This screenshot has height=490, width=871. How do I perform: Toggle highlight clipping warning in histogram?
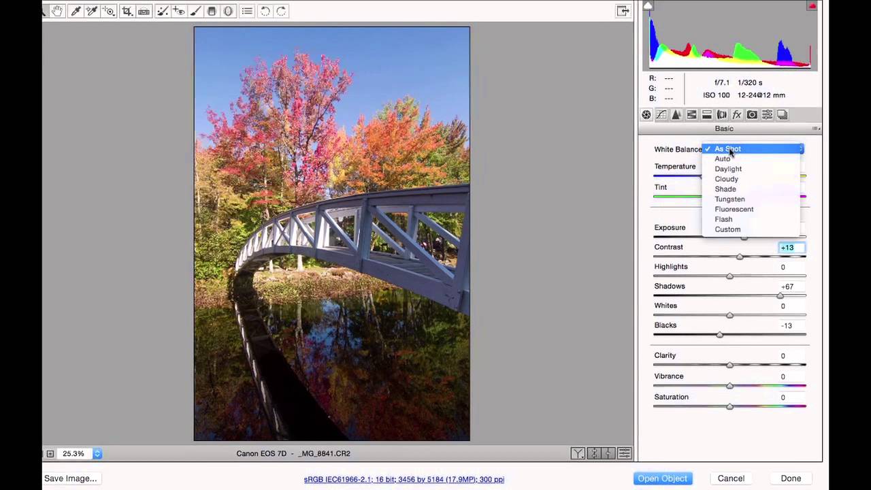pos(812,6)
